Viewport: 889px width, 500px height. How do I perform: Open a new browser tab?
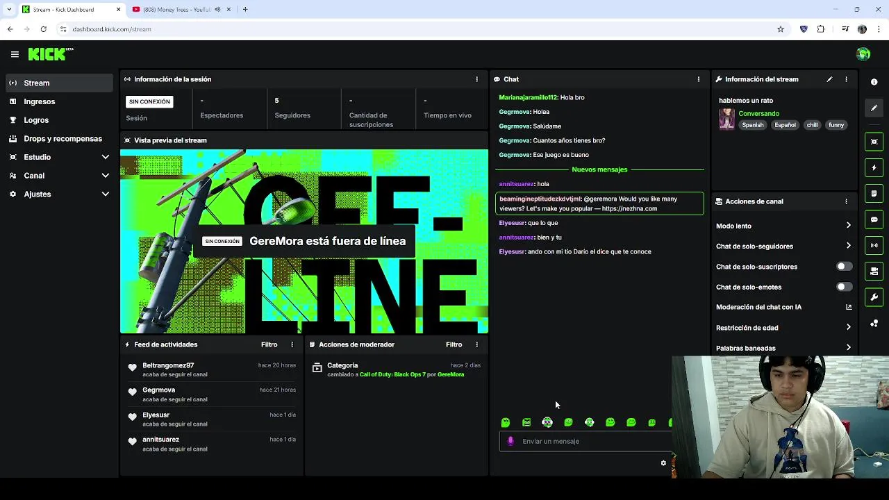(245, 10)
